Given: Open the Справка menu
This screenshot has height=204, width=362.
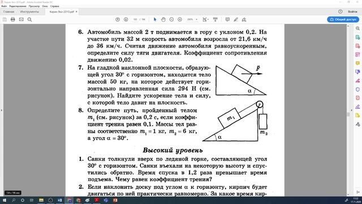Looking at the screenshot, I should (55, 6).
